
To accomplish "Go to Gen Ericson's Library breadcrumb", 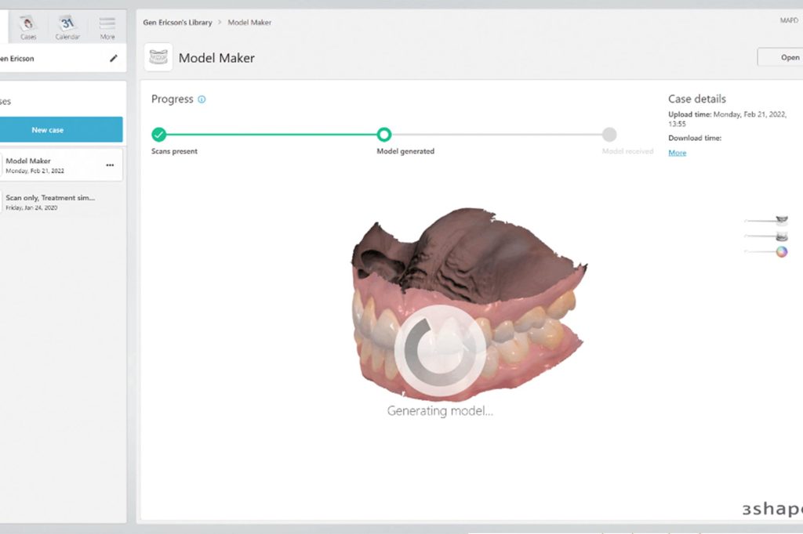I will [177, 23].
